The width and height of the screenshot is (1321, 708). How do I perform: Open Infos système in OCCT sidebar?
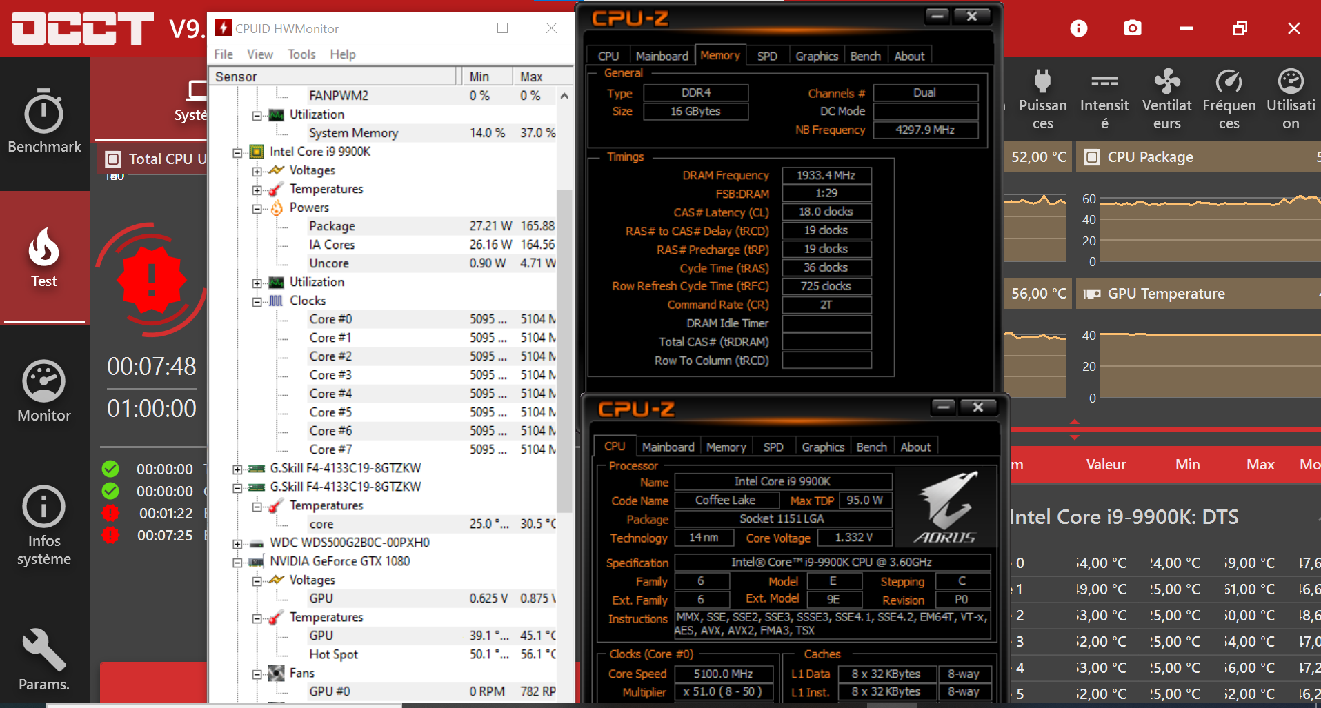pyautogui.click(x=44, y=525)
